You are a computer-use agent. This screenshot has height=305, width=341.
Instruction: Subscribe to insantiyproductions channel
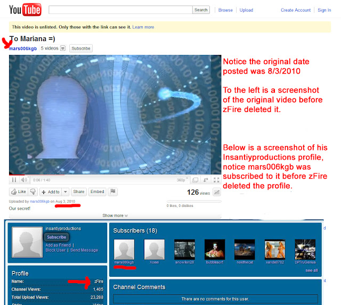pos(56,237)
